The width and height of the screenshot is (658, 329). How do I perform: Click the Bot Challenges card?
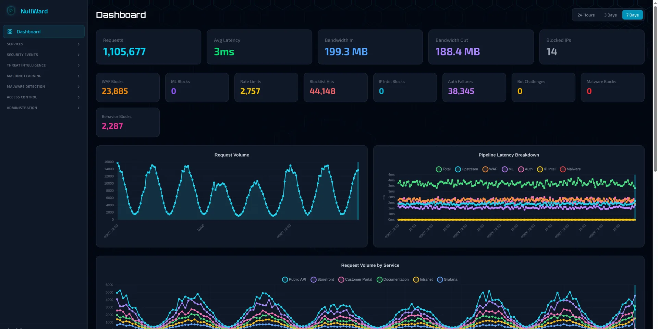click(x=544, y=87)
